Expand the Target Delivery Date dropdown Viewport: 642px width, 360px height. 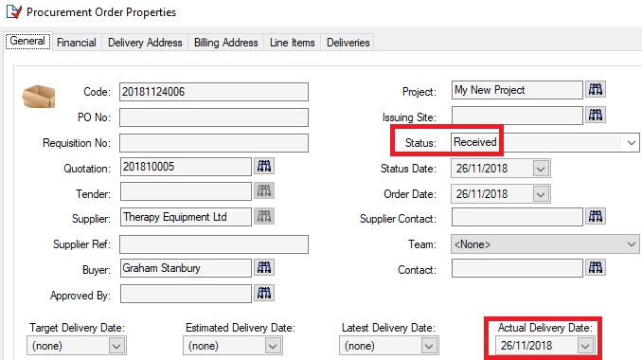116,346
